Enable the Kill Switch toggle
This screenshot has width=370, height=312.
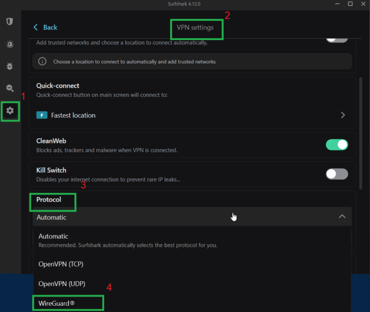(337, 174)
